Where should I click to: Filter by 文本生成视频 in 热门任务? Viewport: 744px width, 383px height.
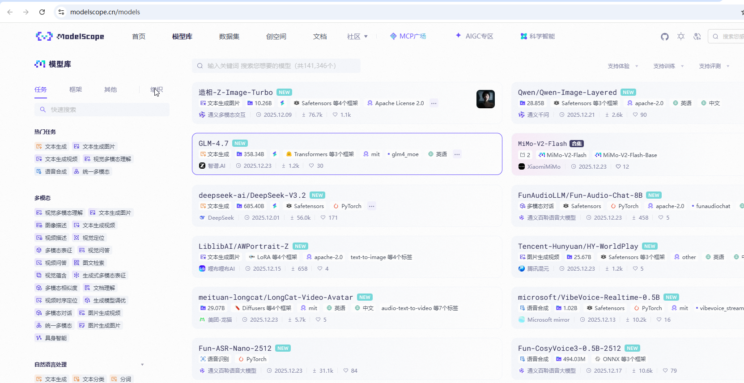pos(56,159)
